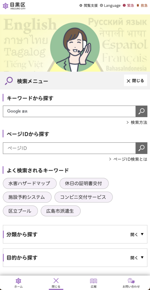This screenshot has width=150, height=290.
Task: Submit page ID search magnifier button
Action: pos(141,148)
